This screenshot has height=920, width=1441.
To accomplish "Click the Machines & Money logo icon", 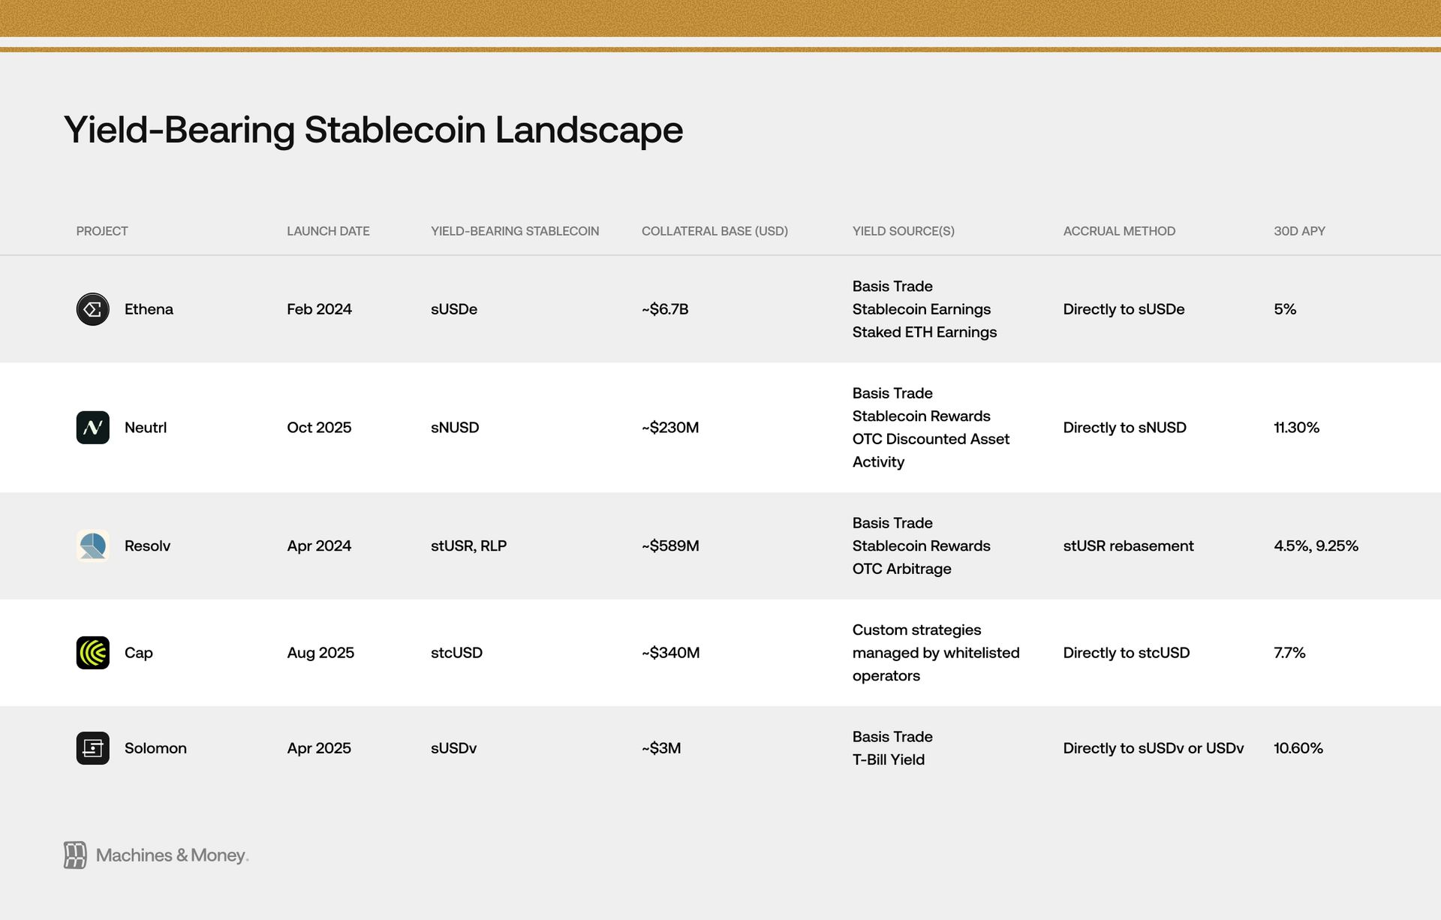I will tap(75, 855).
